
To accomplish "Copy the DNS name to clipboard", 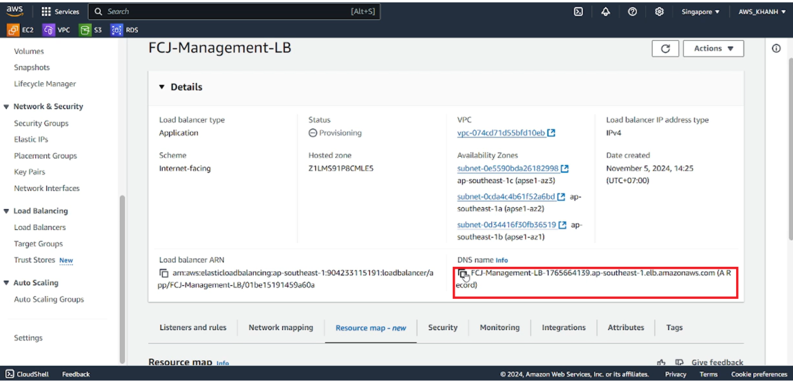I will coord(463,273).
